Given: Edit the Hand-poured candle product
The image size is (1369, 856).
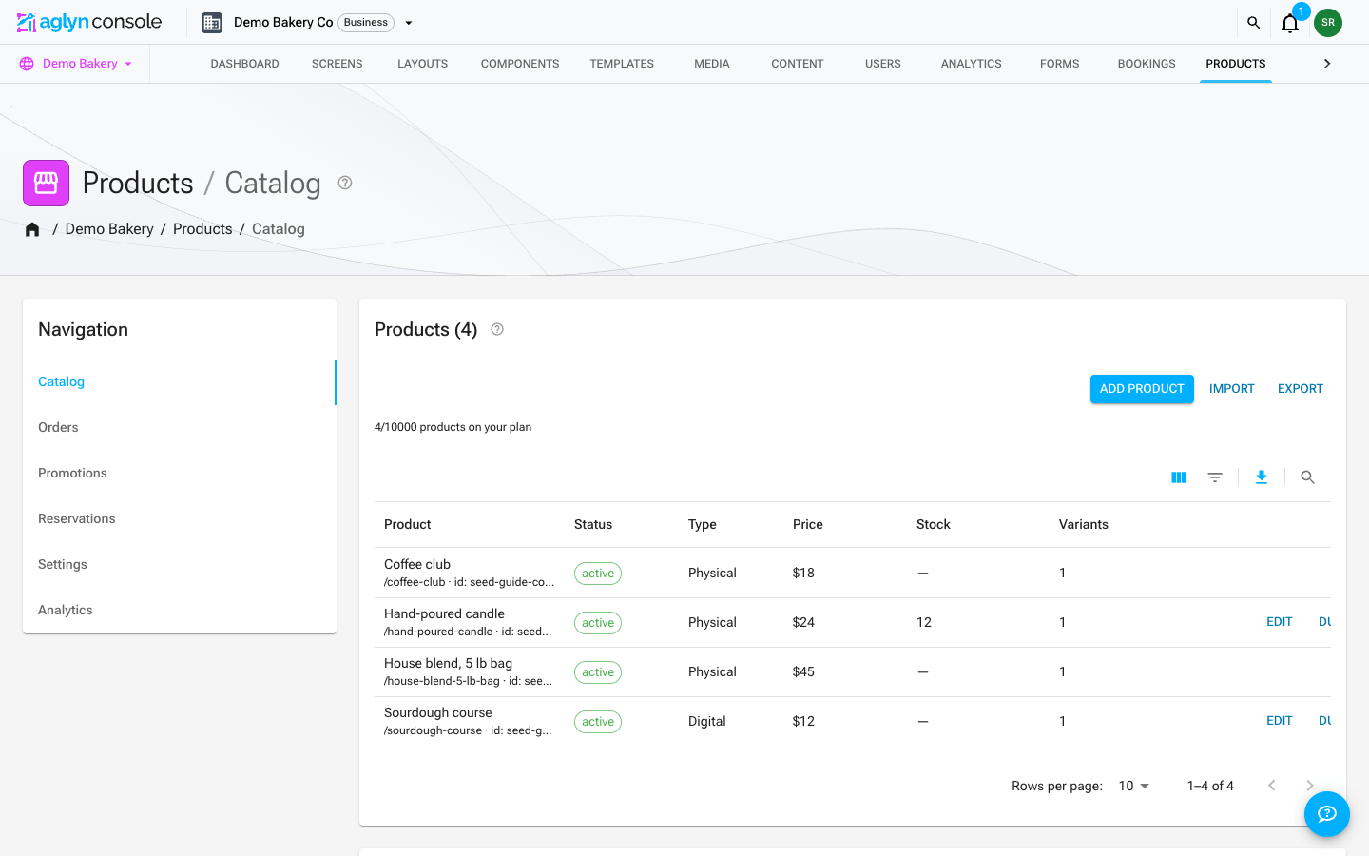Looking at the screenshot, I should [x=1280, y=622].
